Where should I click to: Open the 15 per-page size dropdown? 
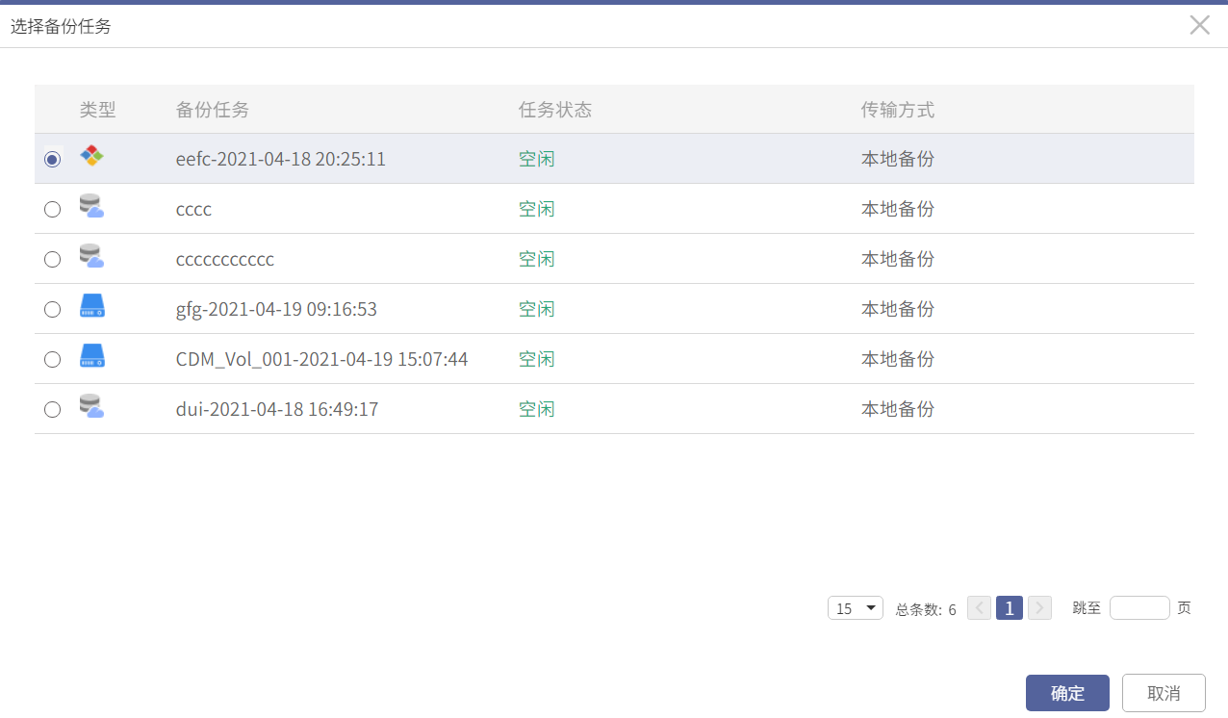coord(856,608)
